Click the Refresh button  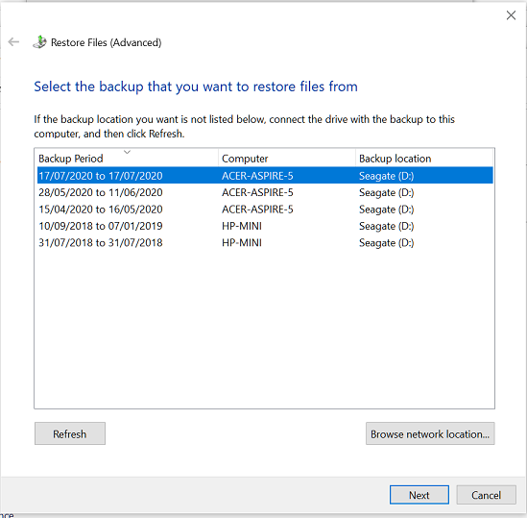pyautogui.click(x=70, y=433)
